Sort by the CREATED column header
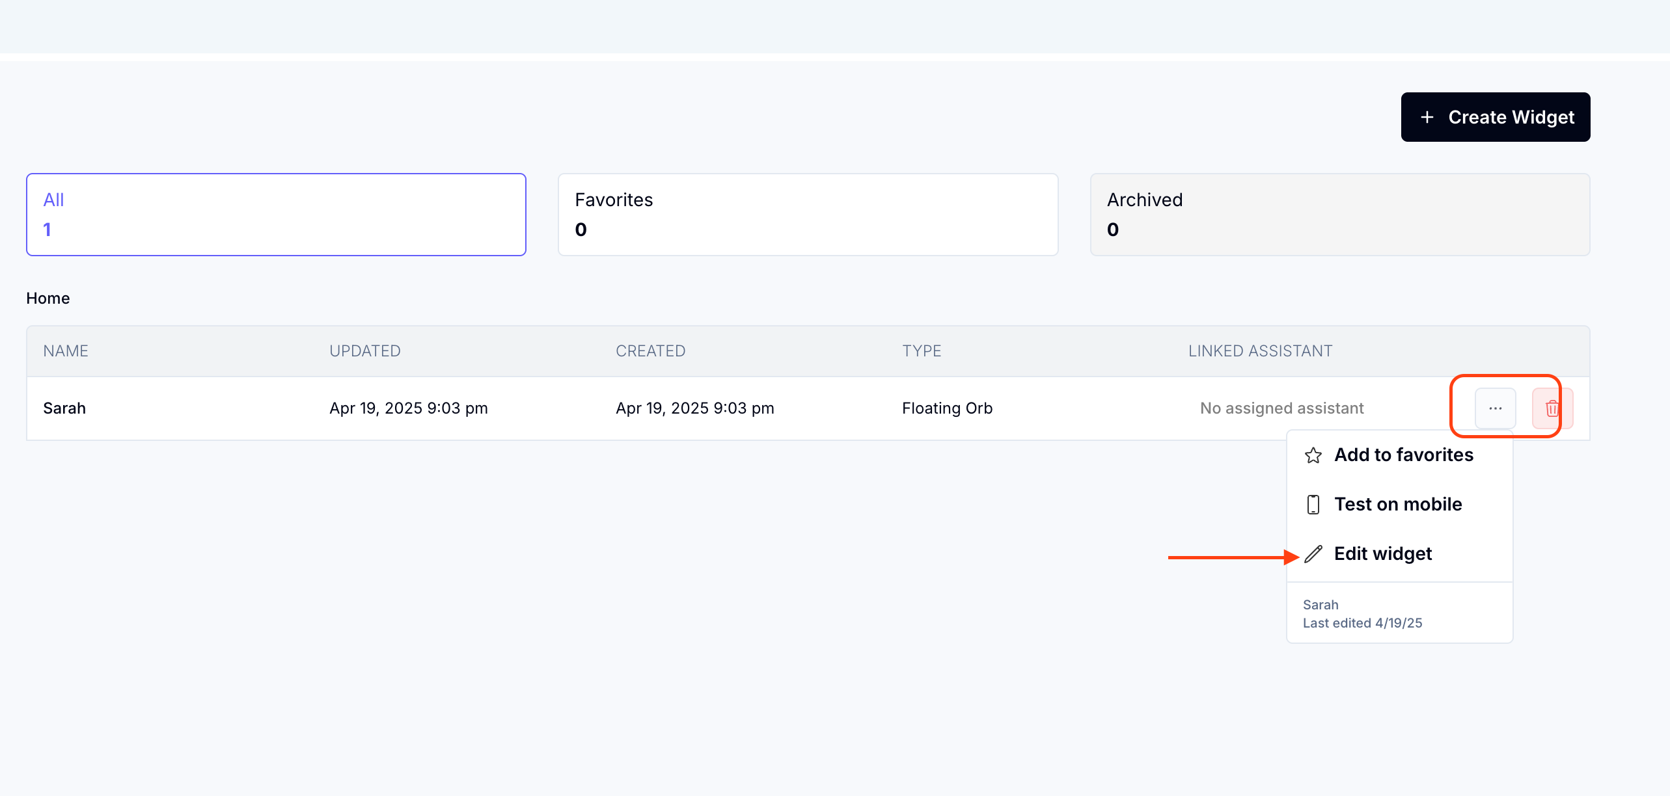Viewport: 1670px width, 796px height. point(650,351)
